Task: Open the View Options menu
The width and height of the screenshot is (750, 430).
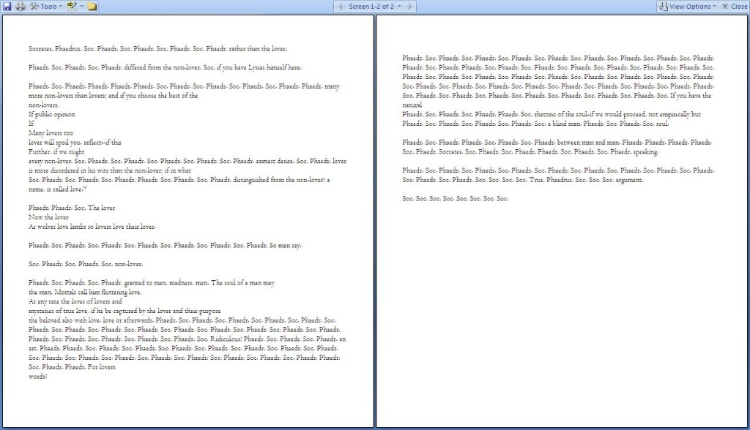Action: tap(688, 7)
